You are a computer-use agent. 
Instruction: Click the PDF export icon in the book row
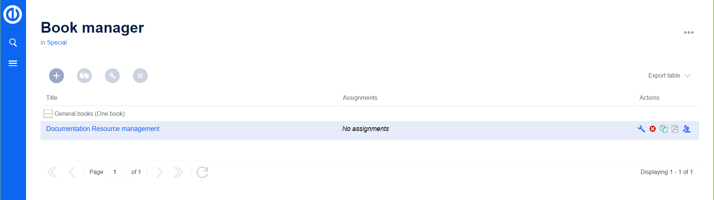pyautogui.click(x=675, y=129)
